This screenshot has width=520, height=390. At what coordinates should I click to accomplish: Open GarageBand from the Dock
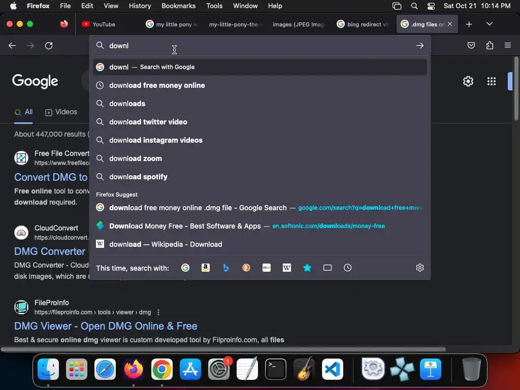[x=304, y=369]
